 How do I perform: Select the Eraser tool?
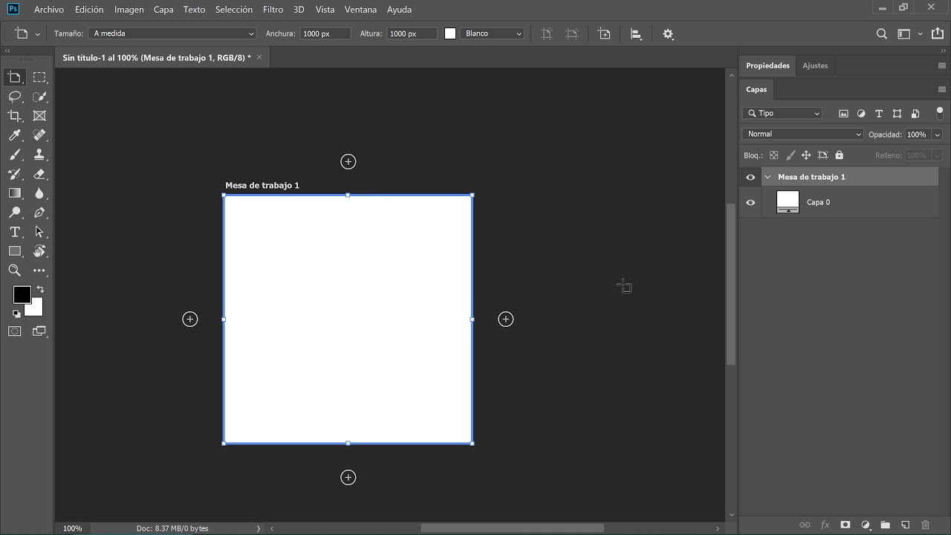(x=39, y=174)
